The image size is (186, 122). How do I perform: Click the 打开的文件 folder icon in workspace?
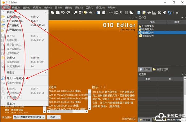coord(140,26)
